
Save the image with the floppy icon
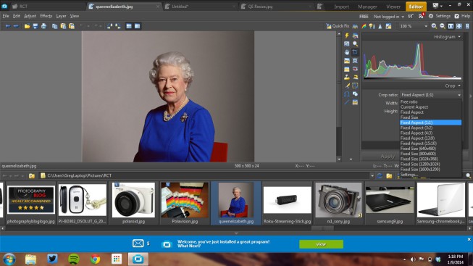[35, 26]
